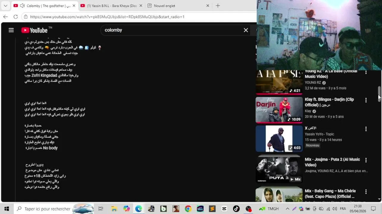The image size is (382, 214).
Task: Open more options for Klay Darjin video
Action: tap(366, 100)
